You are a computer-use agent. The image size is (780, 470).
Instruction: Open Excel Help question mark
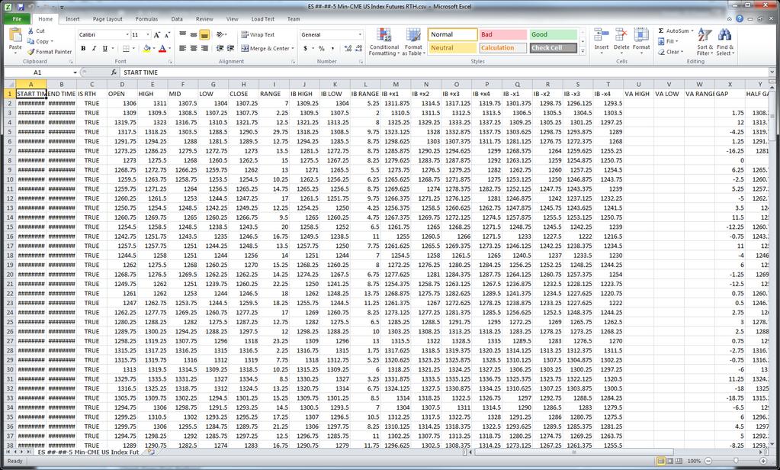tap(740, 19)
